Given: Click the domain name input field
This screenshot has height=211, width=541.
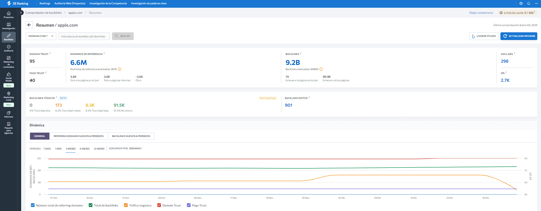Looking at the screenshot, I should (x=84, y=36).
